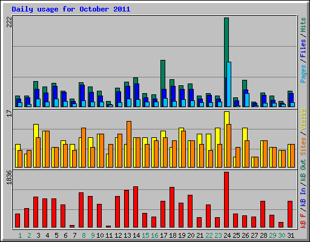Click the red kB bar for day 18

tap(172, 208)
